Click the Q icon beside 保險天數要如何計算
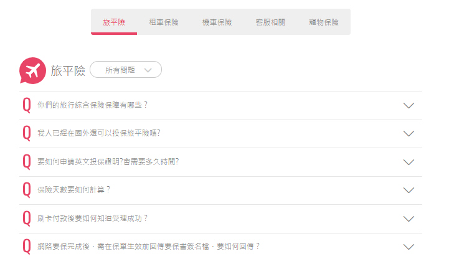Screen dimensions: 449x259 (x=27, y=190)
